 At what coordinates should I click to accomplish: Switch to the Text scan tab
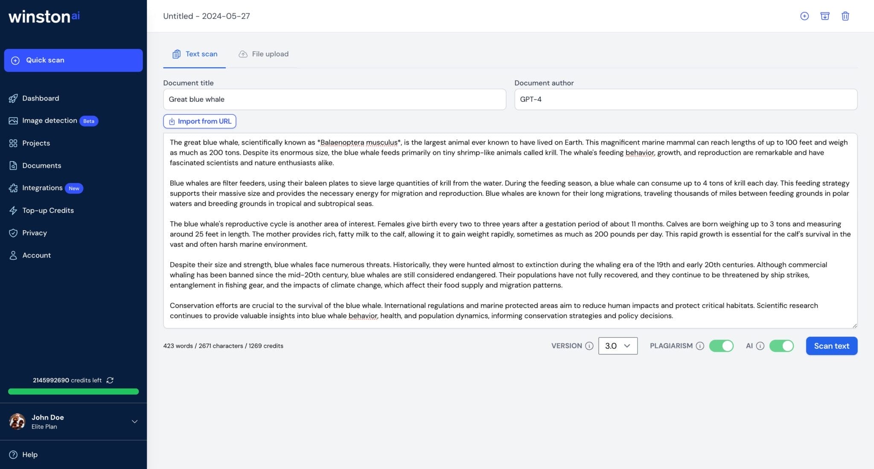195,54
